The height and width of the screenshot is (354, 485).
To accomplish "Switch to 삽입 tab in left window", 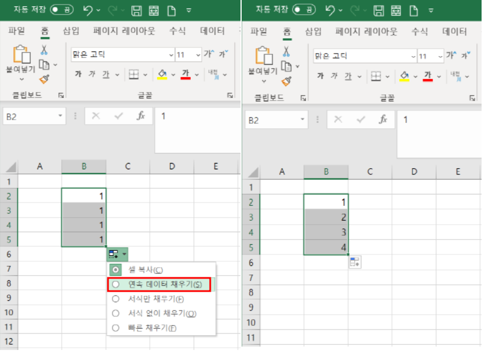I will pos(71,31).
